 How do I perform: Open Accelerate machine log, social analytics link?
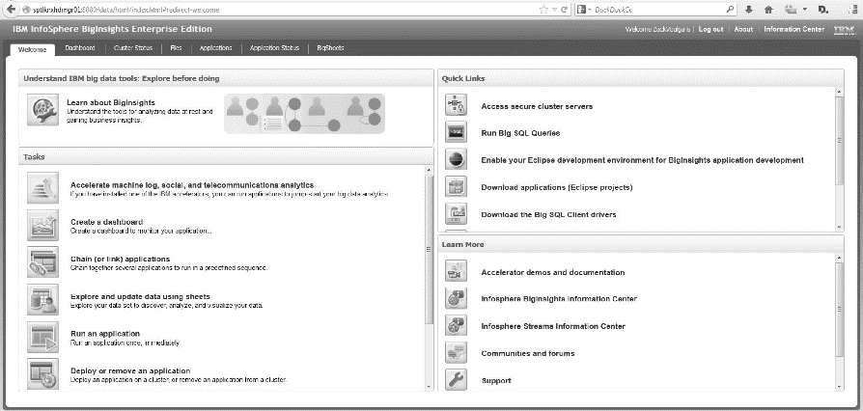[192, 185]
